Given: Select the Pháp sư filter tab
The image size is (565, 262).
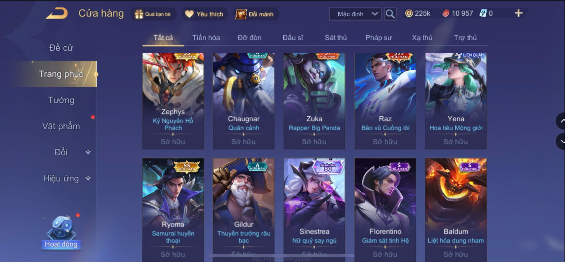Looking at the screenshot, I should (379, 38).
